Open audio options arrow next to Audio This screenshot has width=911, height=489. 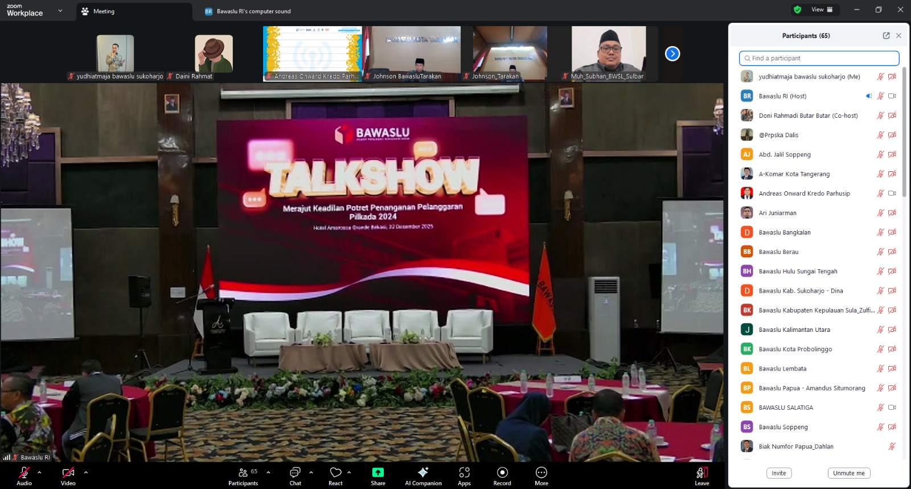tap(39, 472)
